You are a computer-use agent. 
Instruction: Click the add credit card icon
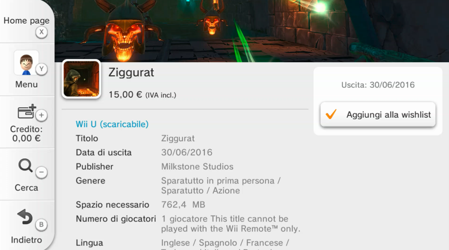[x=26, y=111]
